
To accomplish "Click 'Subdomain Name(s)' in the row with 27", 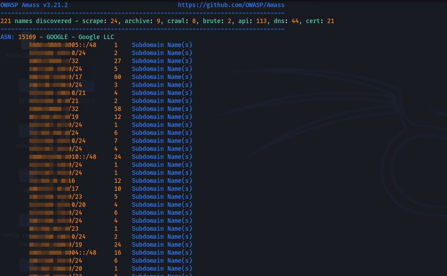I will click(x=162, y=61).
